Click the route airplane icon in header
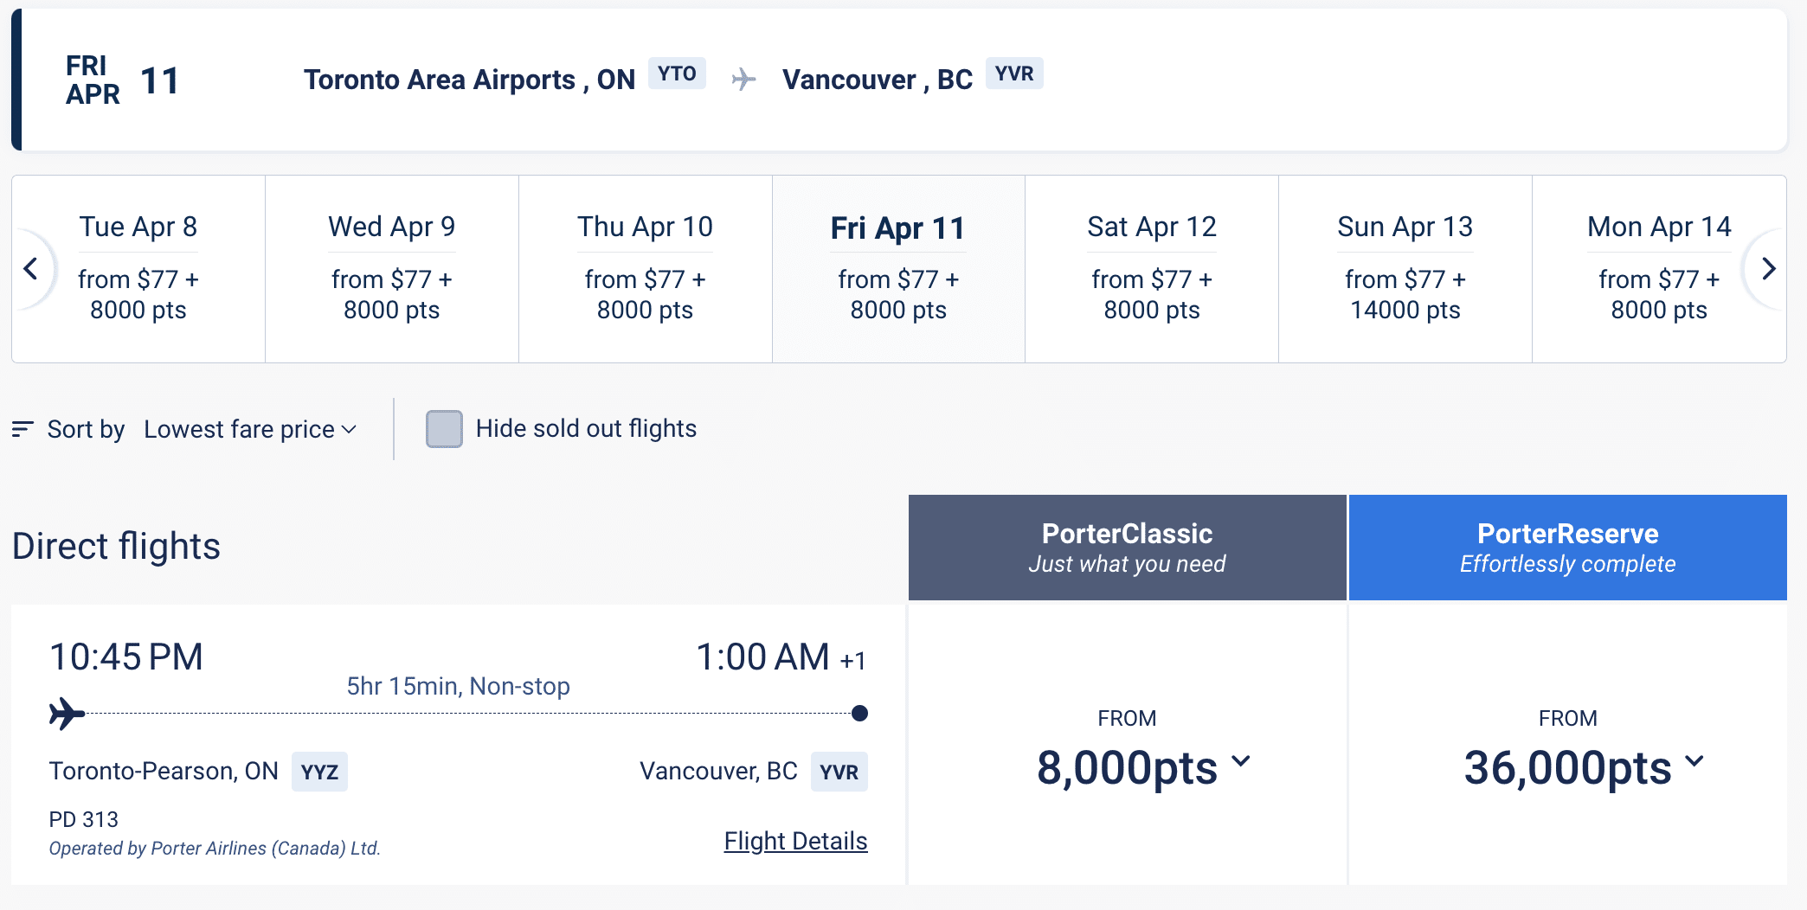1807x910 pixels. pos(743,80)
